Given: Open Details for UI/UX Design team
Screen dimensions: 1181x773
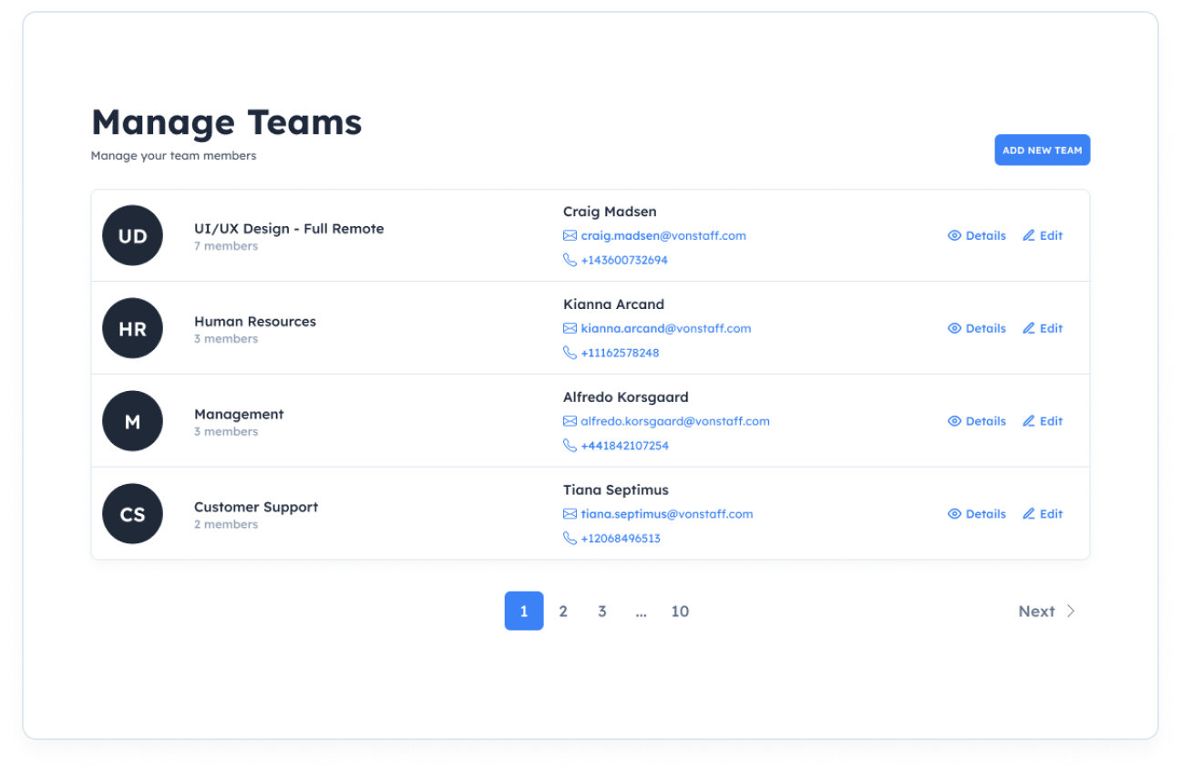Looking at the screenshot, I should [x=977, y=236].
